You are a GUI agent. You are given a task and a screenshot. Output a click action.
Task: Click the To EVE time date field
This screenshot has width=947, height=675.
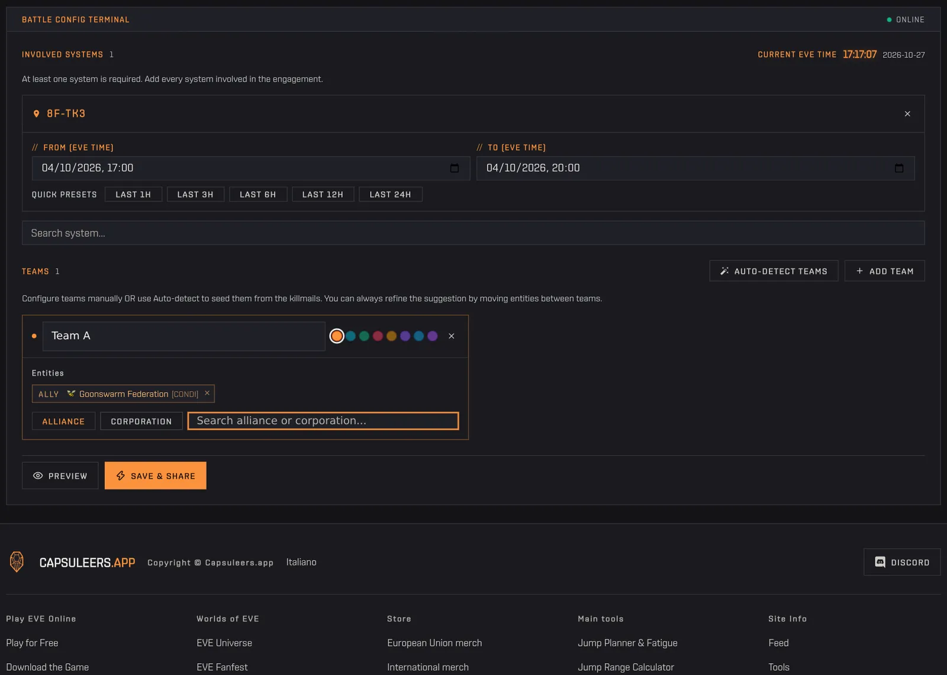695,169
